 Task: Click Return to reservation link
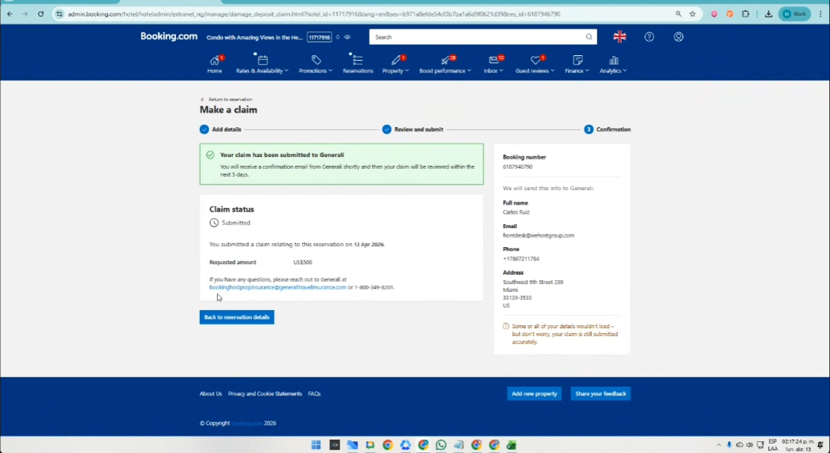(226, 99)
